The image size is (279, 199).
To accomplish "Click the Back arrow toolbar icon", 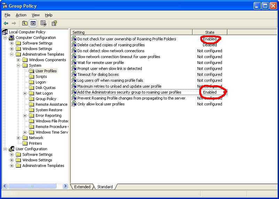I will [6, 23].
